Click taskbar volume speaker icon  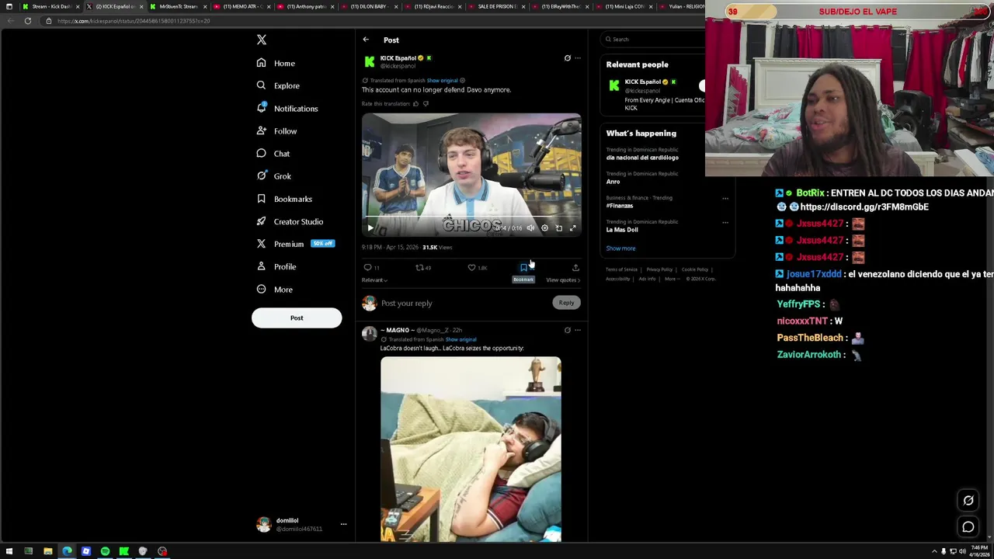(x=962, y=551)
